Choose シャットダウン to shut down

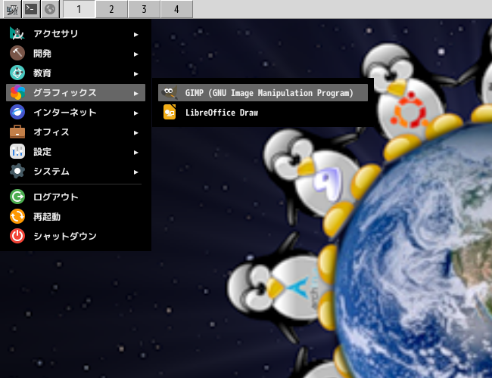(x=76, y=236)
